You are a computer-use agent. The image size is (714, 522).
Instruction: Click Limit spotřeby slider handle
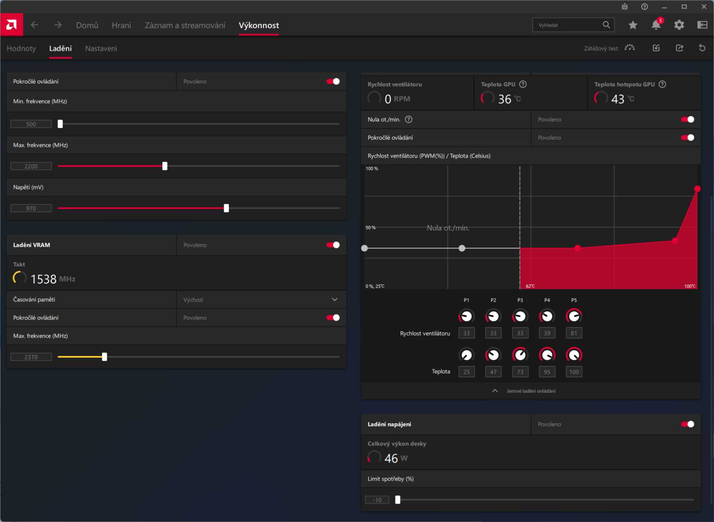point(398,500)
